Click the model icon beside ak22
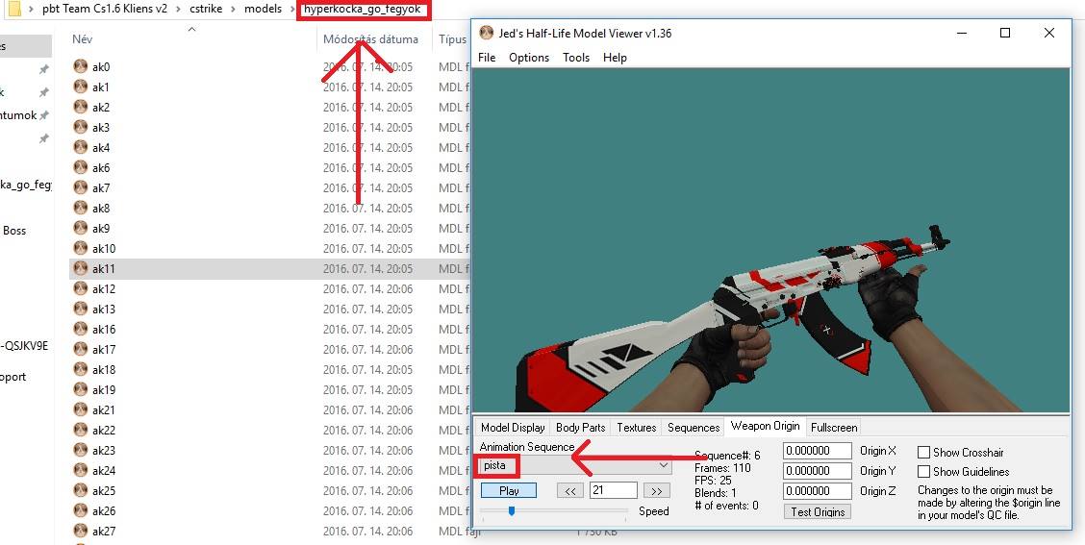This screenshot has width=1085, height=545. 80,430
